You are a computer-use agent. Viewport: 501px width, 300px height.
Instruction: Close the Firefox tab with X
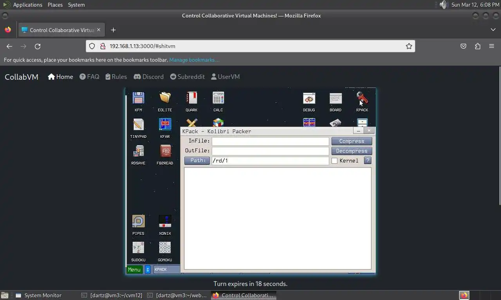click(99, 30)
